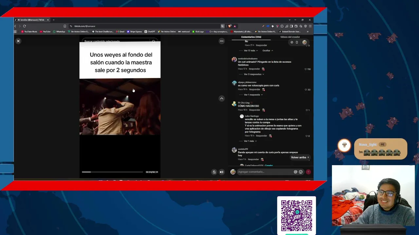Open ChatGPT bookmark

point(150,32)
